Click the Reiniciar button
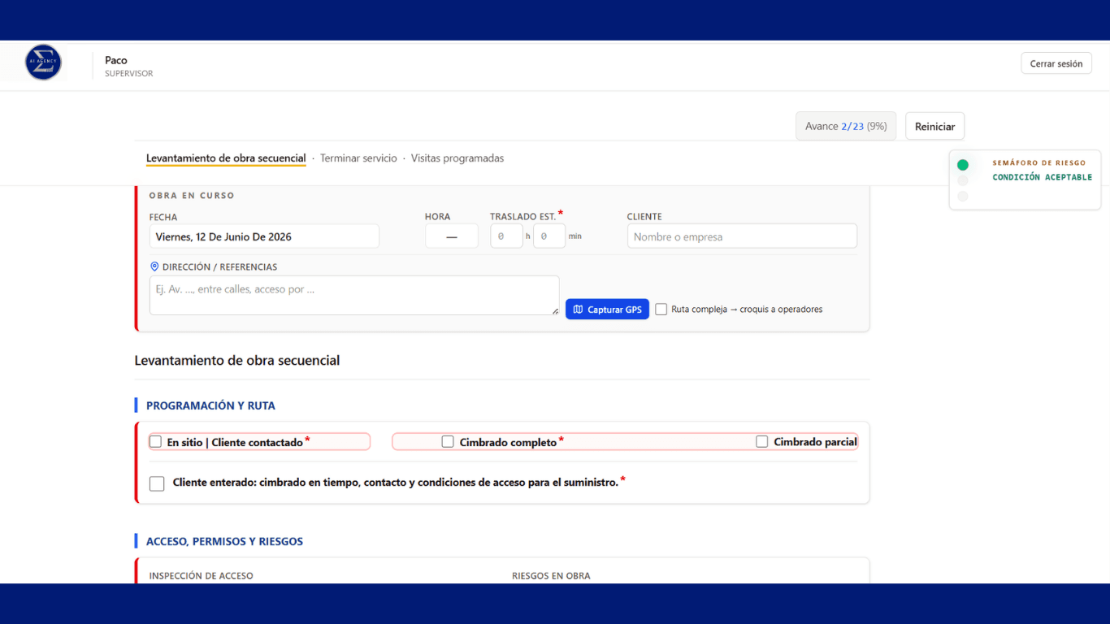The image size is (1110, 624). pyautogui.click(x=934, y=126)
